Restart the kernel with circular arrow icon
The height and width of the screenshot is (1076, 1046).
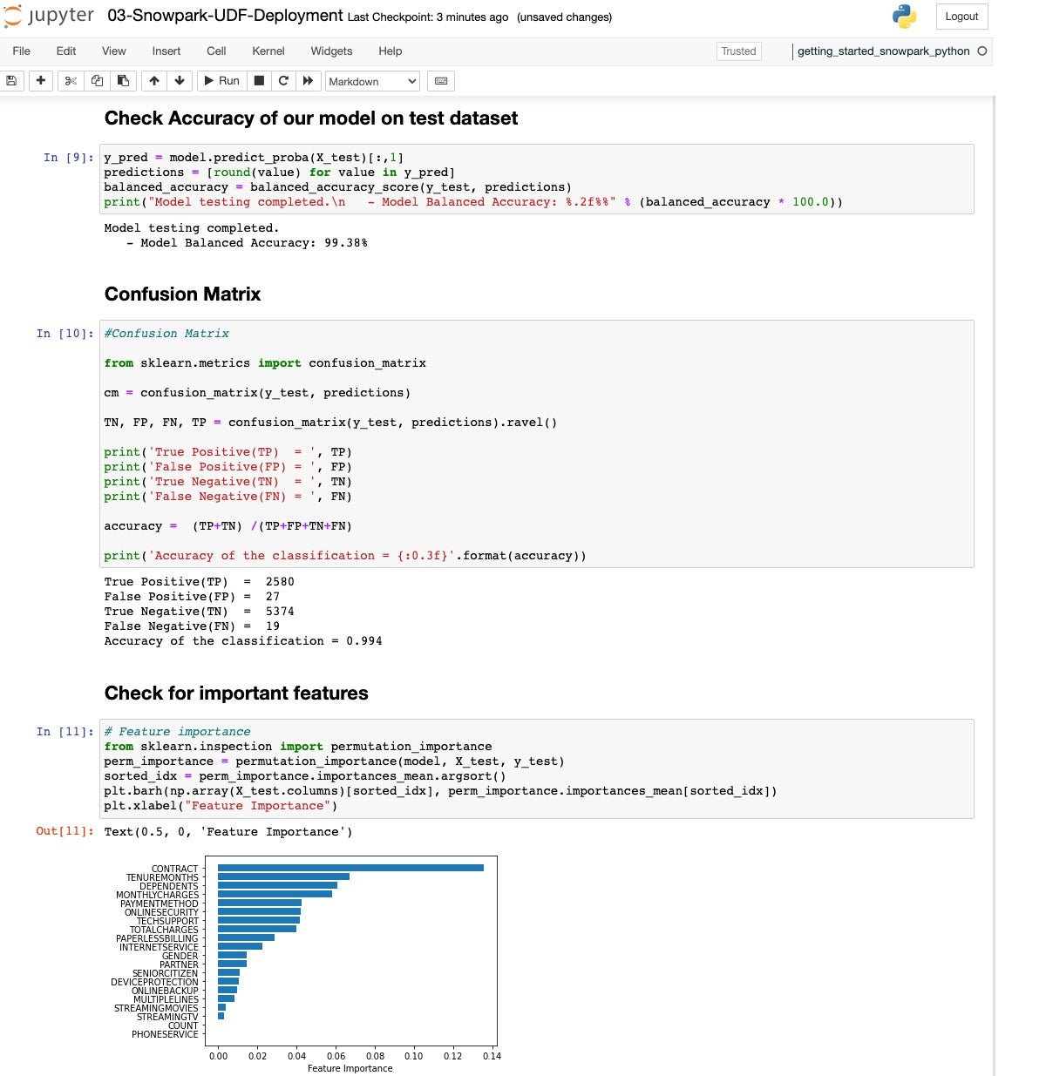pos(283,81)
